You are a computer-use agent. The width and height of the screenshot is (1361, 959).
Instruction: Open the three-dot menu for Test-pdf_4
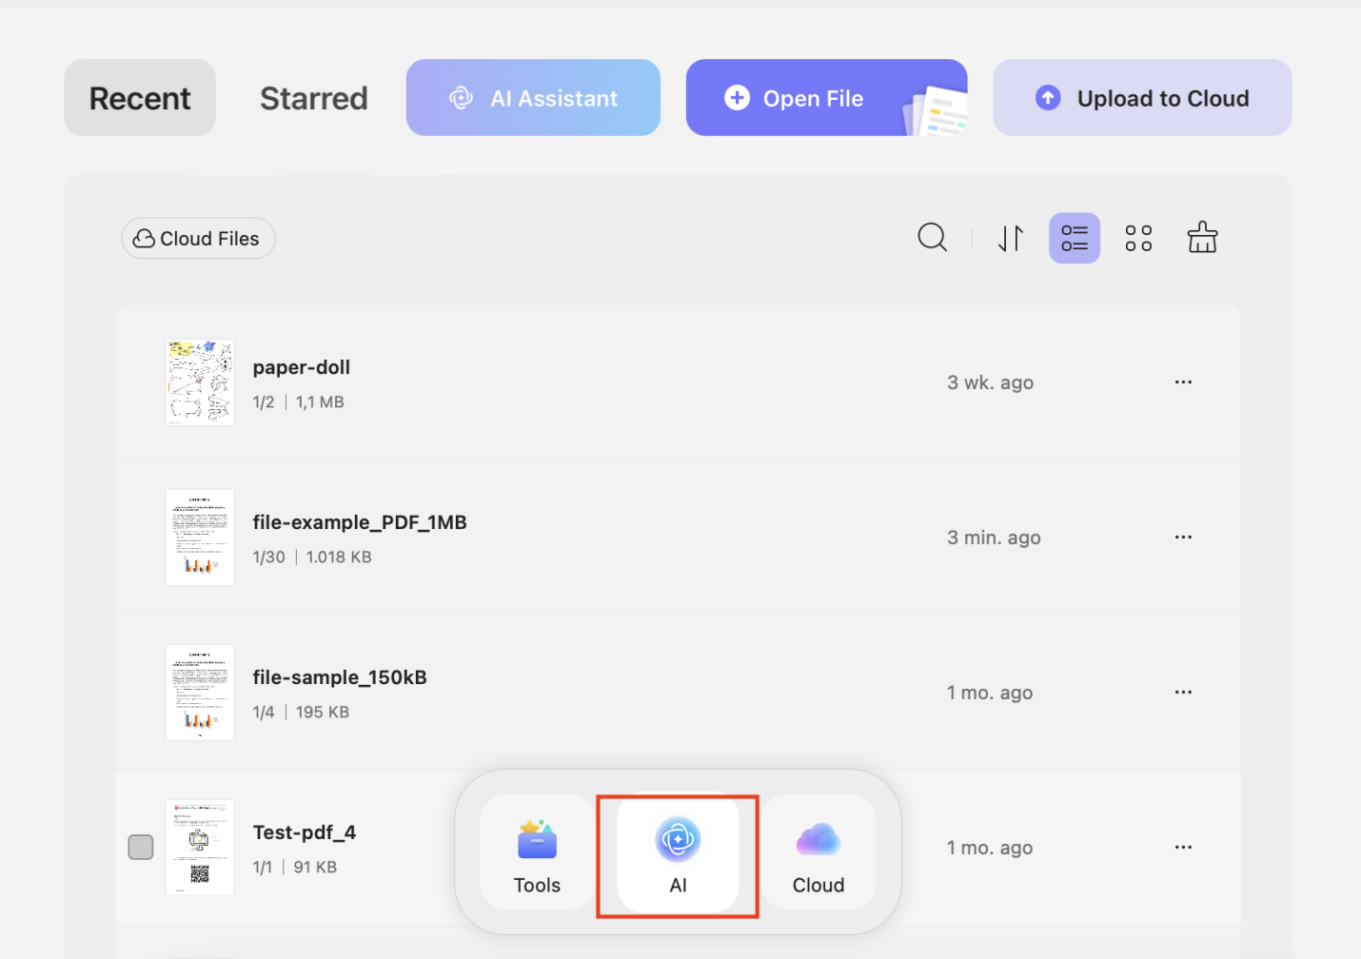tap(1183, 847)
